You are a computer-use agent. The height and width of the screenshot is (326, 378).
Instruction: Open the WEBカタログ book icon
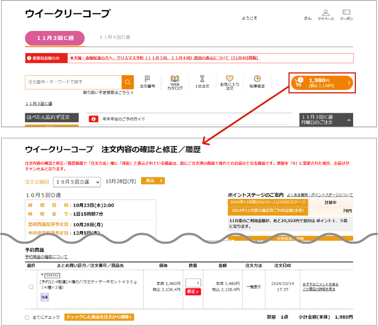tap(175, 82)
